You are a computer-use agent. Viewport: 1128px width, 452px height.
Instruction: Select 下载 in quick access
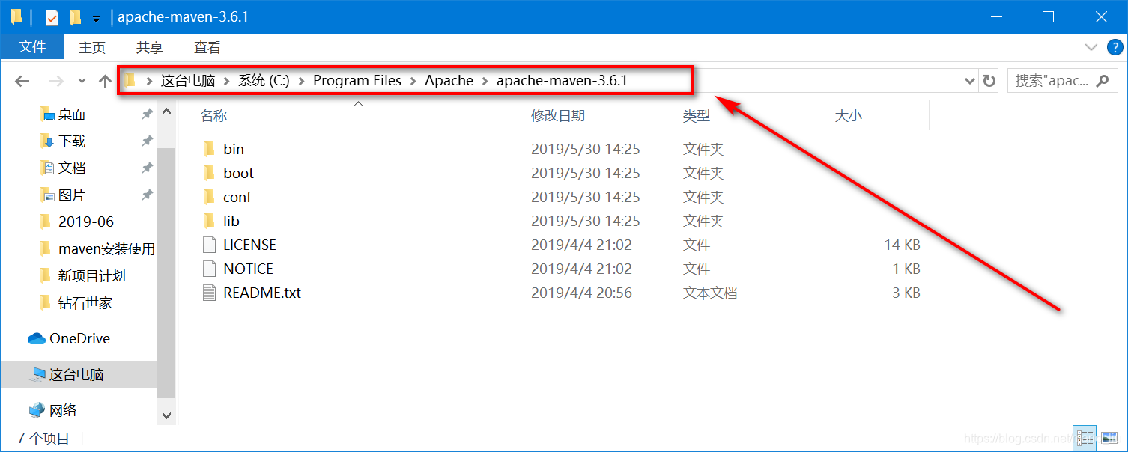click(72, 141)
